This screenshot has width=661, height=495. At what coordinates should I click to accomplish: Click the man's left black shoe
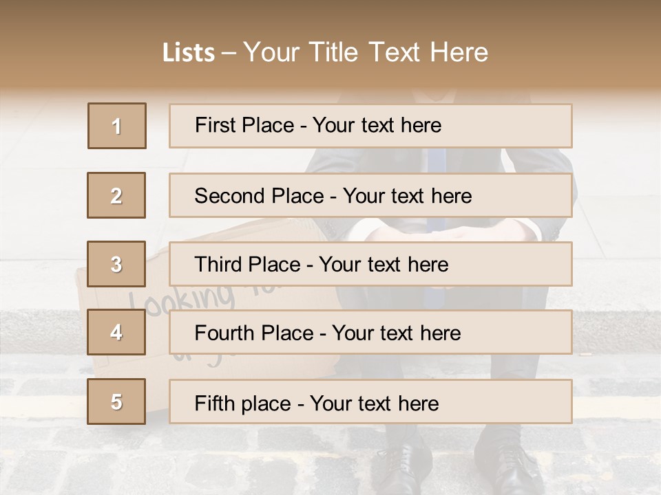(x=401, y=466)
